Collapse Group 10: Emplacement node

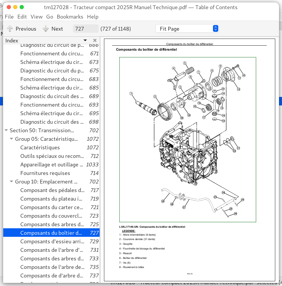(11, 181)
